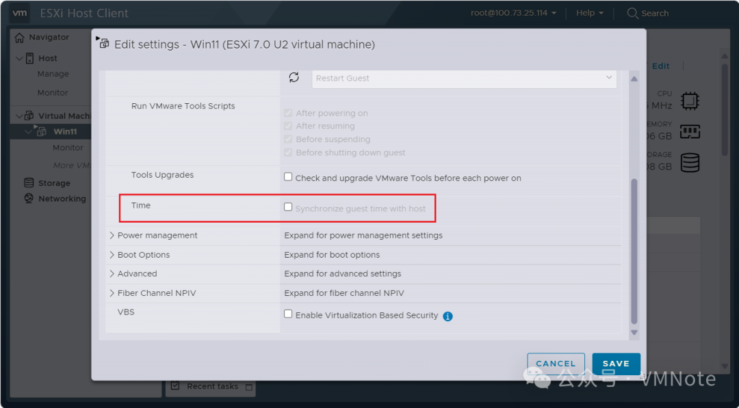Click the CPU chip icon in background

click(x=690, y=100)
